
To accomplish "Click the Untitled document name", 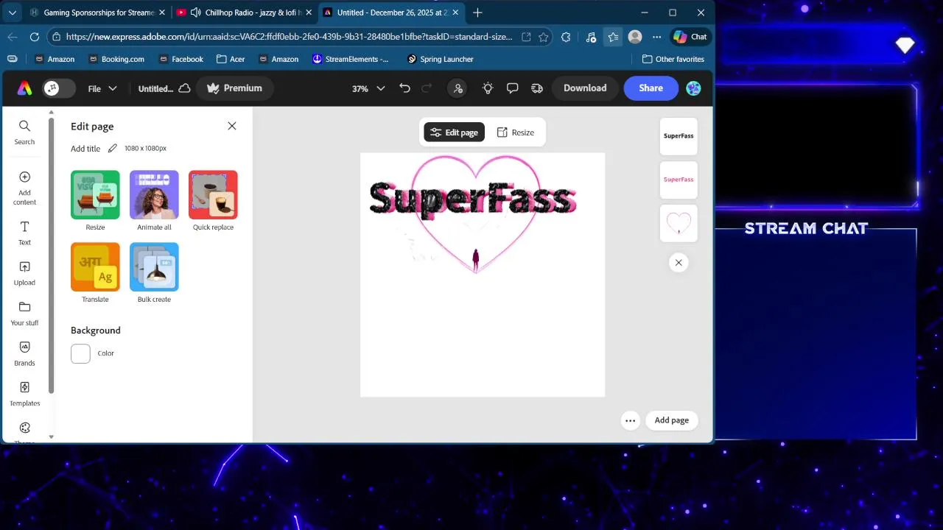I will (155, 88).
